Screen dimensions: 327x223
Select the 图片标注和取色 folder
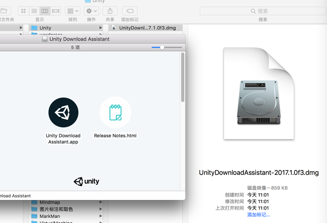point(66,209)
